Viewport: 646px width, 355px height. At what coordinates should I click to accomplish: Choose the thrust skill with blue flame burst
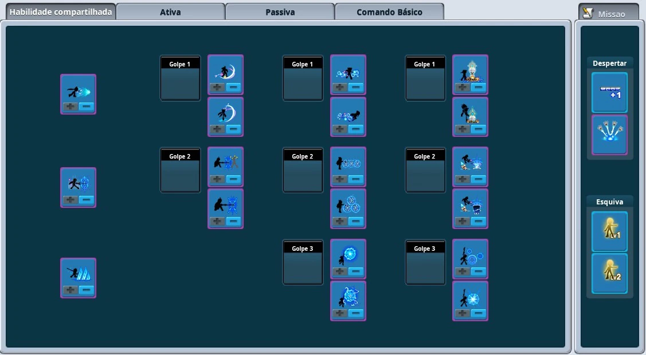pyautogui.click(x=225, y=205)
